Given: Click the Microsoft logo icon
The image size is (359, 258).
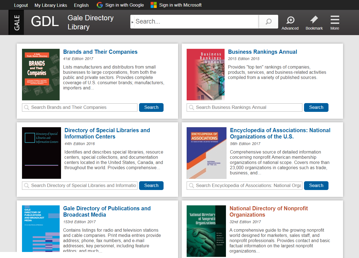Looking at the screenshot, I should pos(154,5).
